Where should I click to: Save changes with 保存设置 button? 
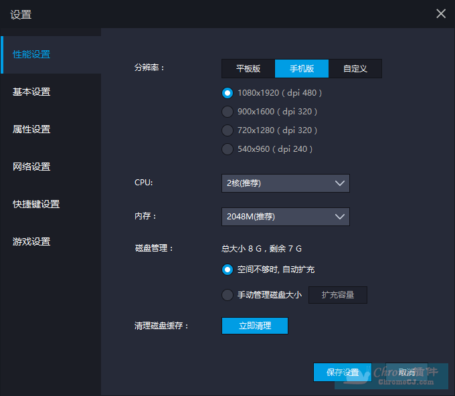click(x=343, y=372)
